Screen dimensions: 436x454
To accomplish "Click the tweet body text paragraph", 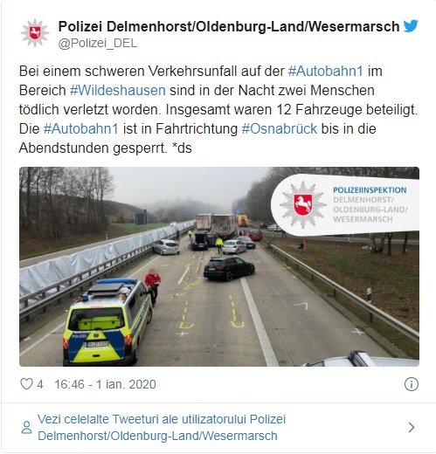I will pos(218,110).
